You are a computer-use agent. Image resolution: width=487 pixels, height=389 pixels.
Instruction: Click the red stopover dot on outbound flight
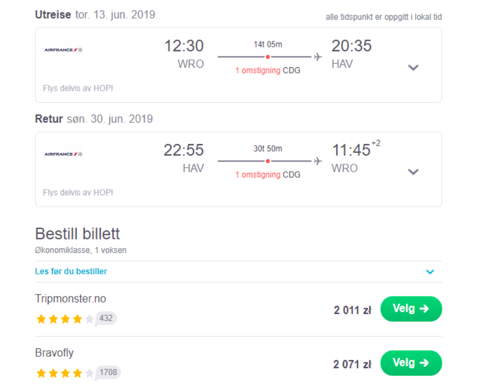pyautogui.click(x=268, y=57)
